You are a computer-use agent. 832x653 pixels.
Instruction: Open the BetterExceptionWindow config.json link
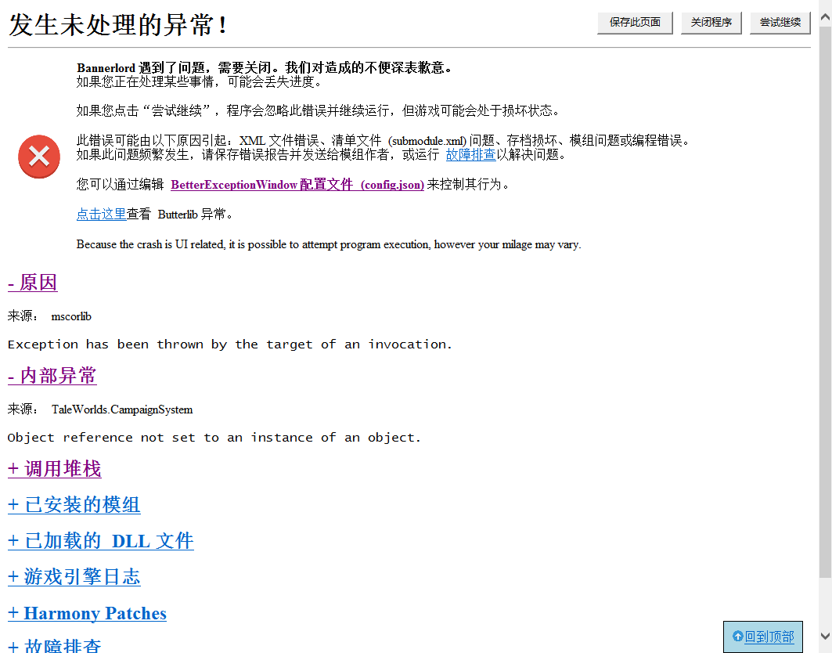pos(297,184)
